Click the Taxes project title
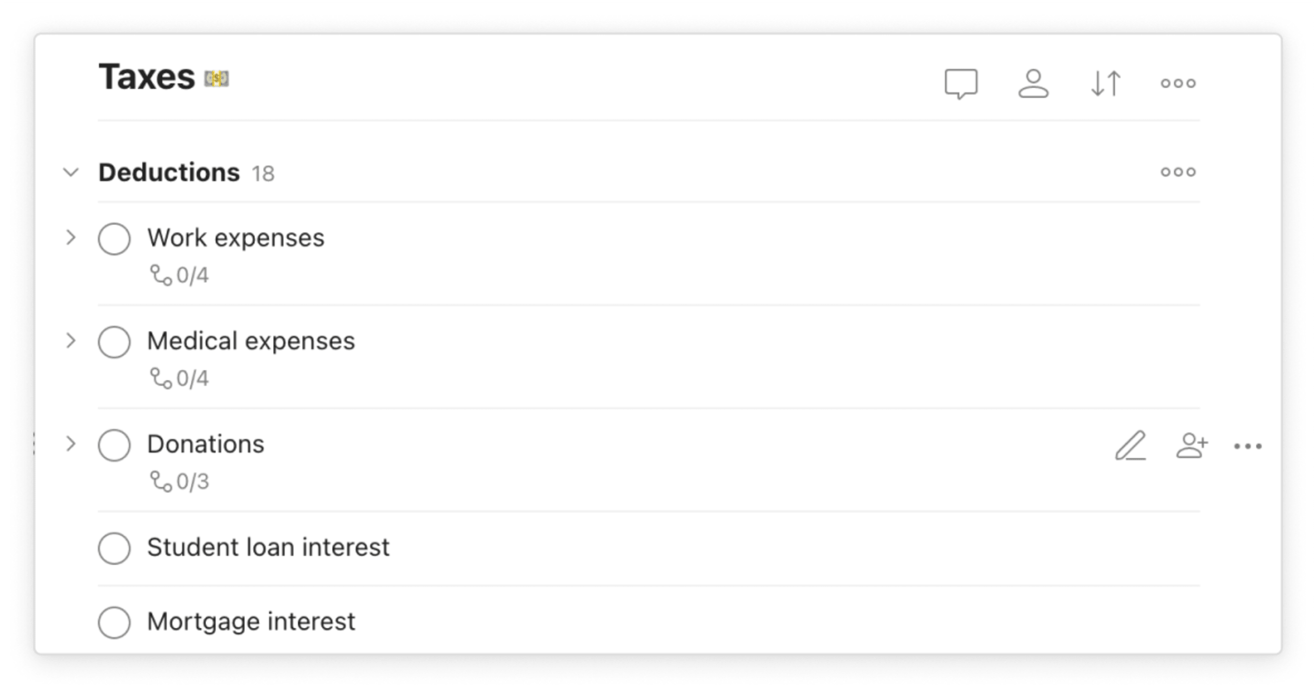 pos(147,77)
